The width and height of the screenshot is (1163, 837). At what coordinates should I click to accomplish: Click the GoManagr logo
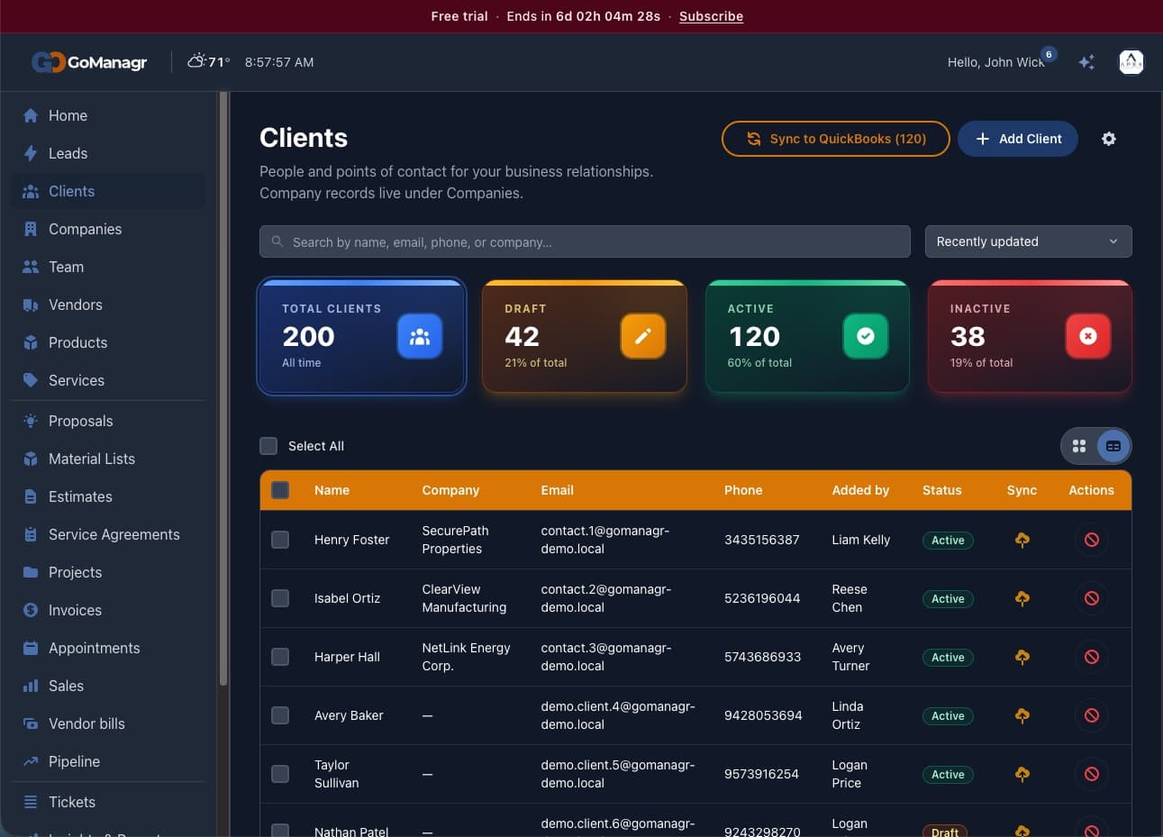pos(89,62)
